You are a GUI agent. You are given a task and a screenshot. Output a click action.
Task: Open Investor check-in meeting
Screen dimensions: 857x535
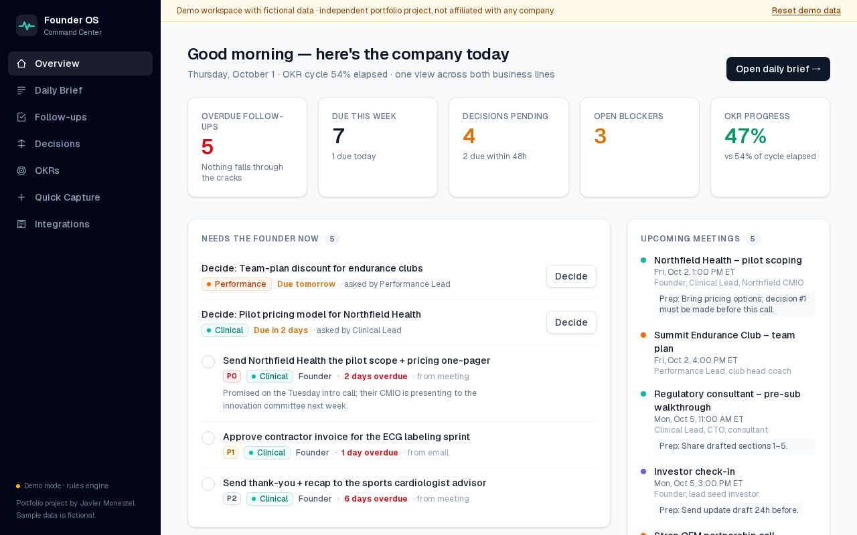694,471
